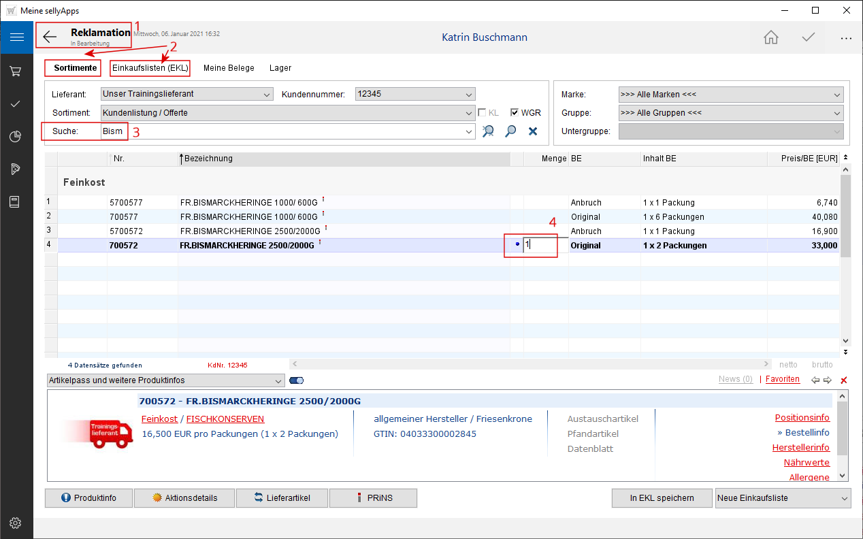
Task: Open the pie chart sidebar icon
Action: (x=16, y=137)
